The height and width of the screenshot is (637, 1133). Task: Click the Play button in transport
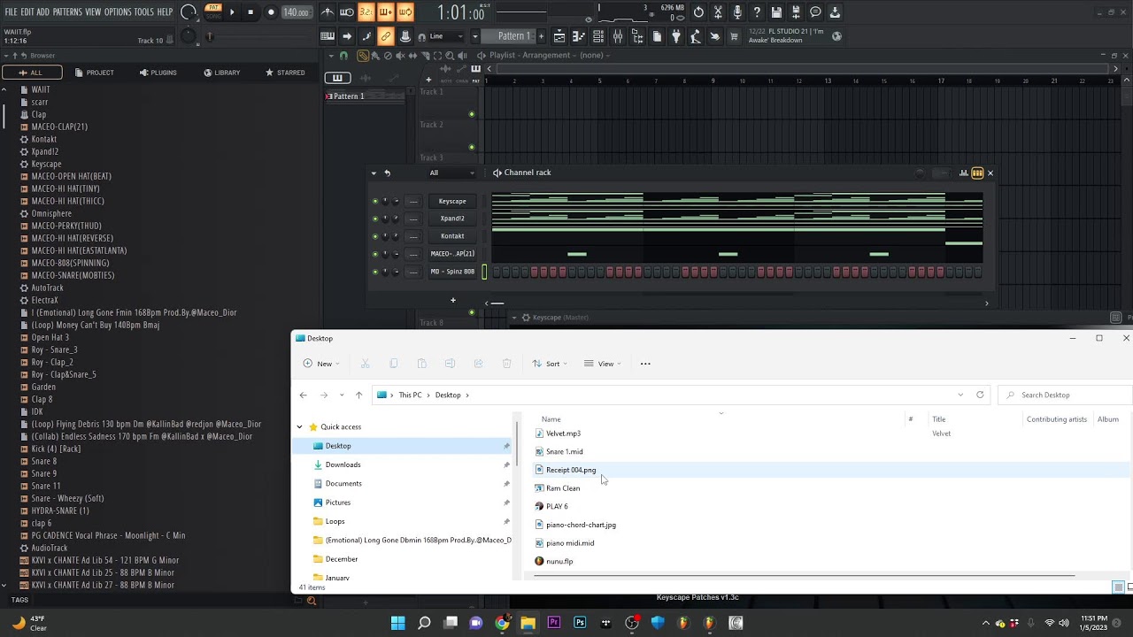click(232, 12)
